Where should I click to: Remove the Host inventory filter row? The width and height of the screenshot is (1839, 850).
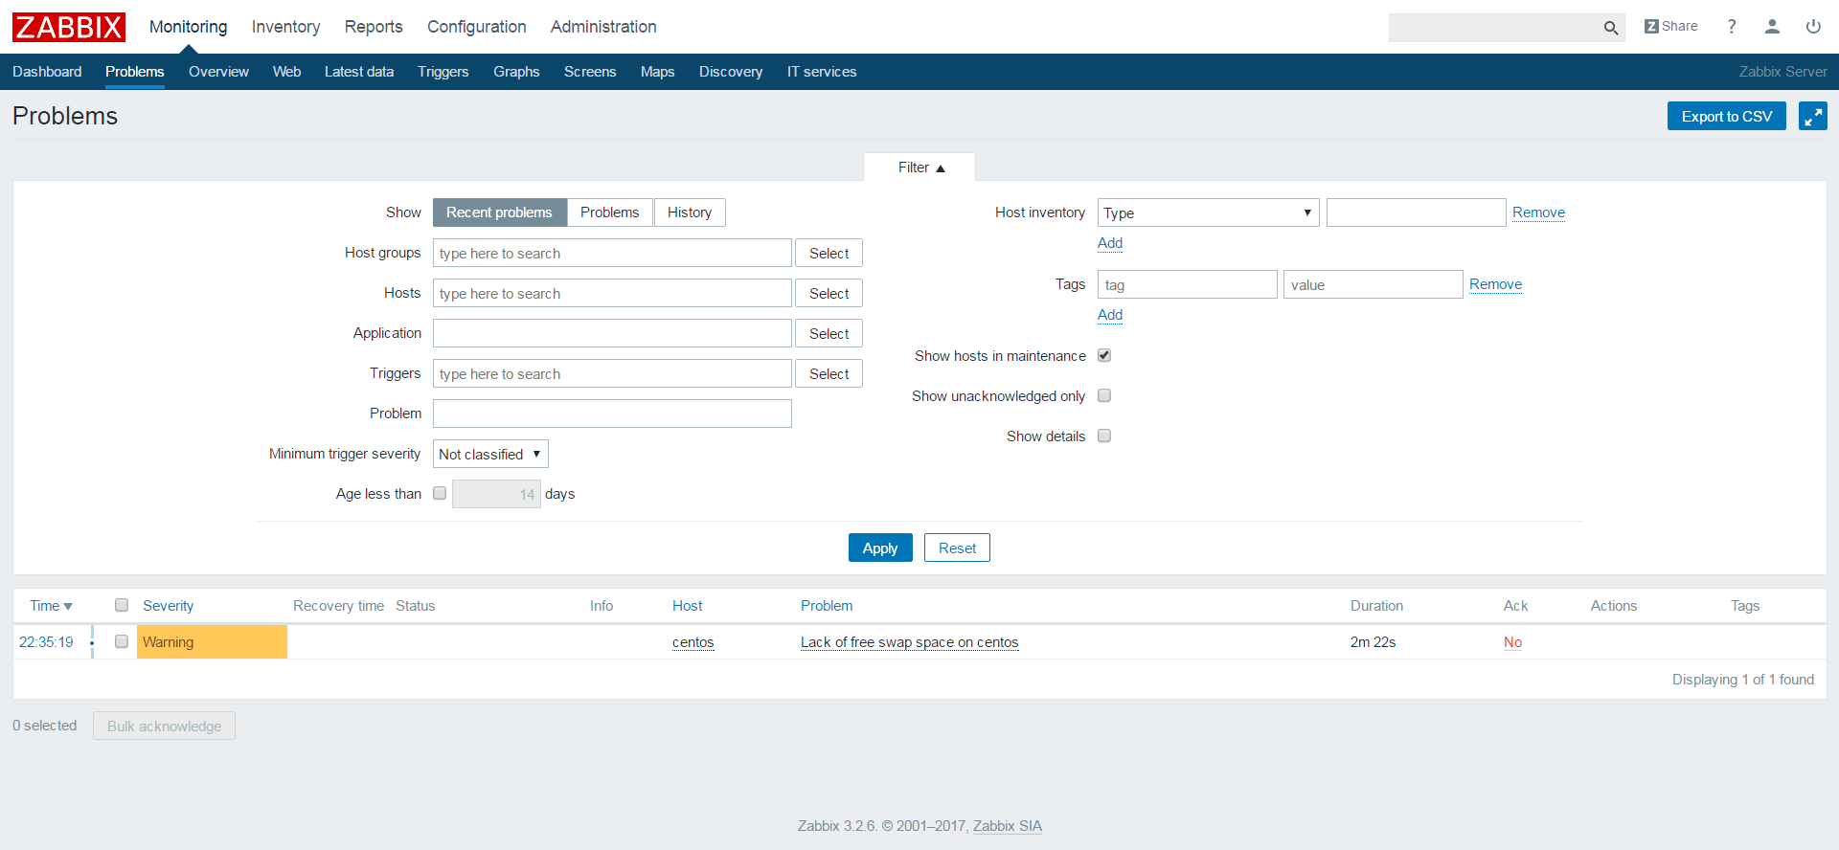[1538, 212]
